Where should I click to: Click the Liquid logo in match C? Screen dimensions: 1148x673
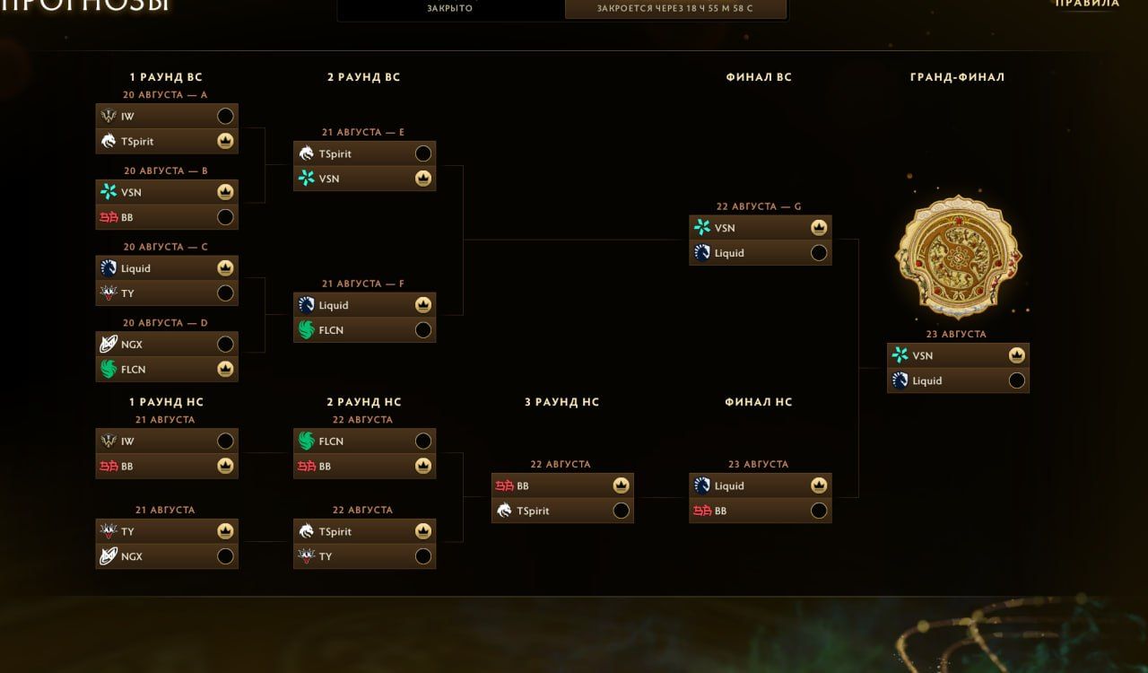(x=109, y=267)
